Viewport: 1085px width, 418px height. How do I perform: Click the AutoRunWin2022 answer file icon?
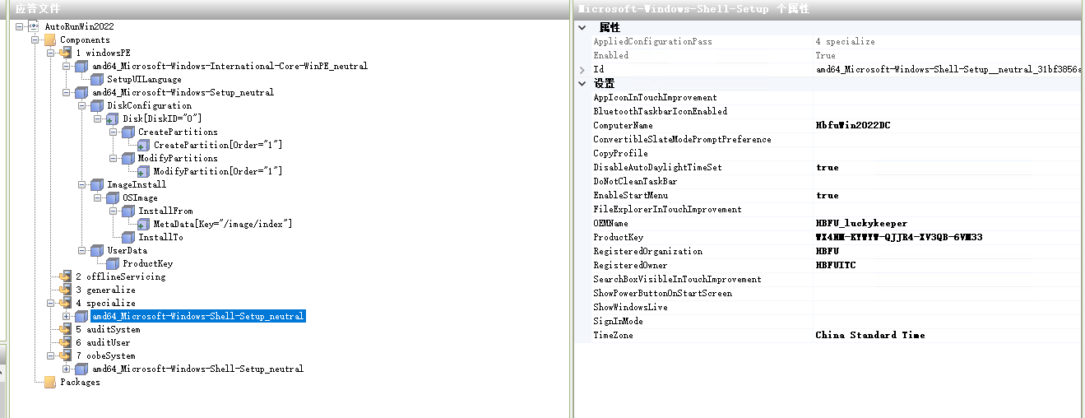35,26
